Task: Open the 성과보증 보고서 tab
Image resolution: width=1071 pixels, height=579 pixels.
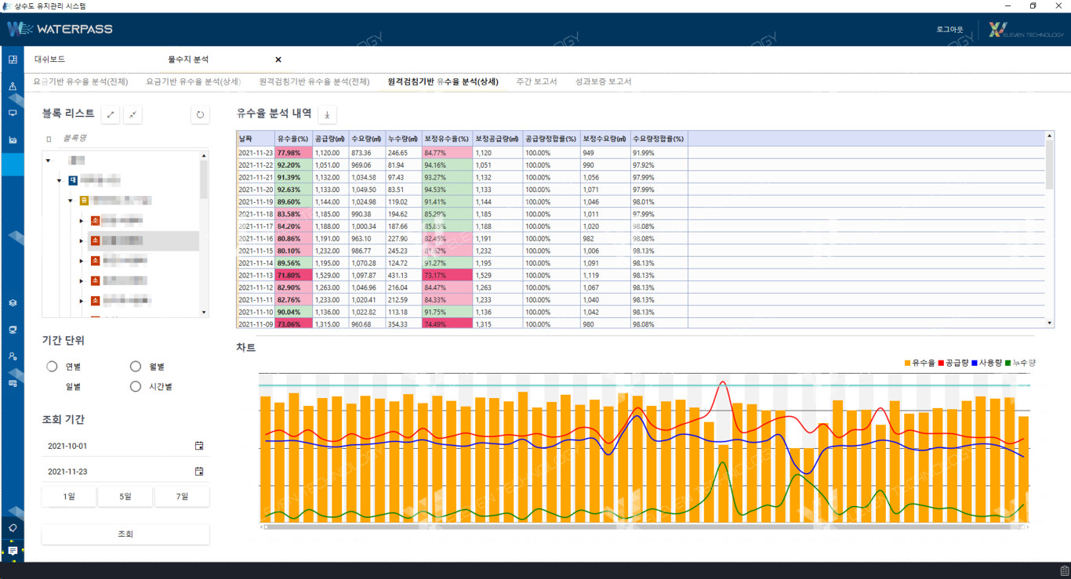Action: click(x=603, y=81)
